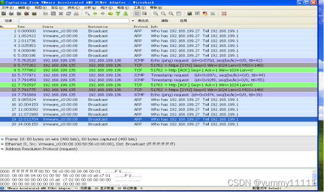Zoom in on packet list text

coord(156,14)
